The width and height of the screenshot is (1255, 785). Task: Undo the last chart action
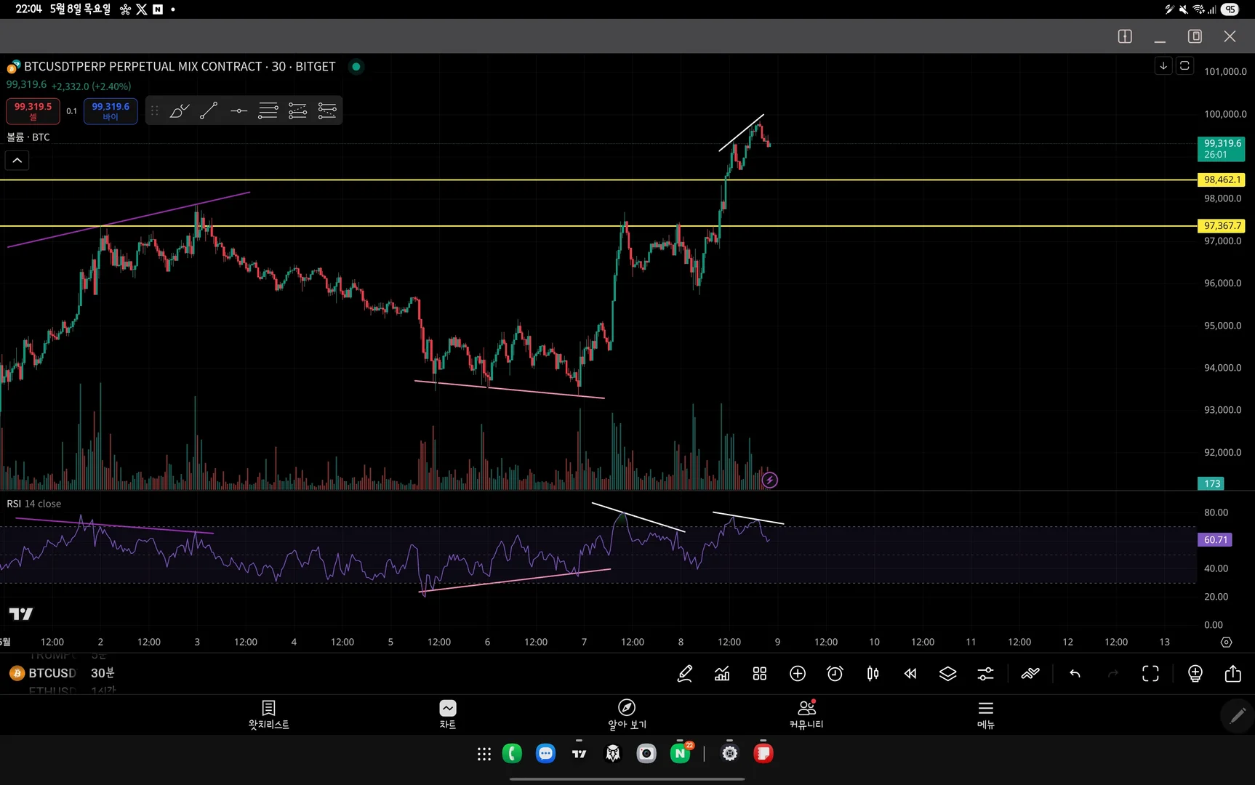(1075, 674)
